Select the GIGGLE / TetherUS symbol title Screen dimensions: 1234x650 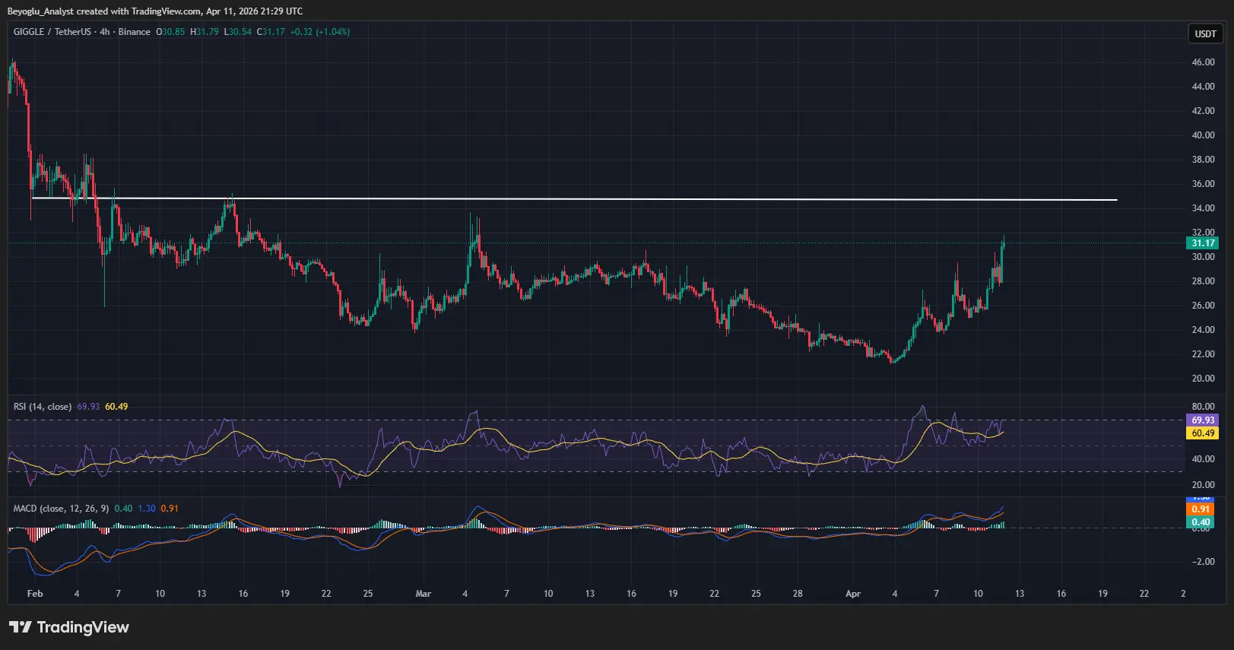52,32
